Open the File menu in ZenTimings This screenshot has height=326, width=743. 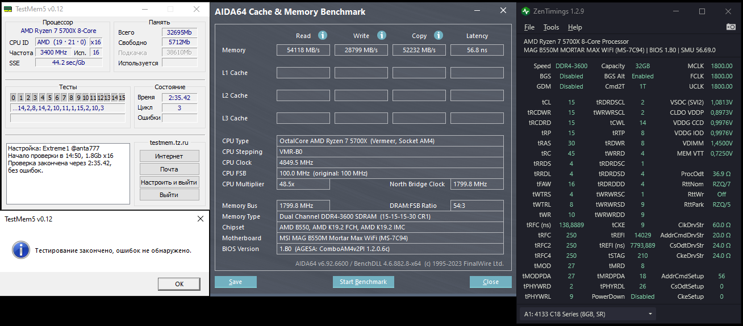[x=529, y=27]
